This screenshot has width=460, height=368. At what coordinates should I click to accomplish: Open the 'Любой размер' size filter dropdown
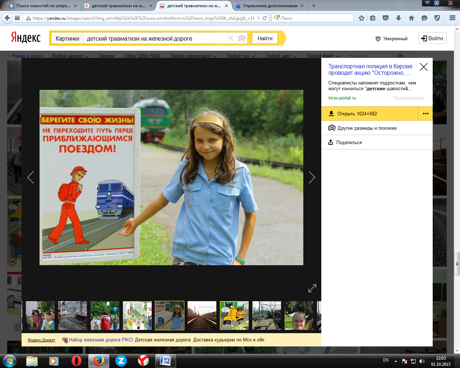[x=70, y=56]
